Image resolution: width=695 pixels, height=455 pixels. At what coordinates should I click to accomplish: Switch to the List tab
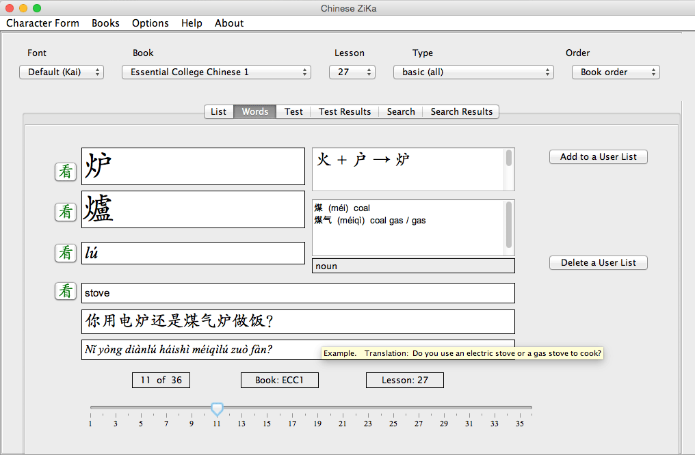pyautogui.click(x=218, y=111)
